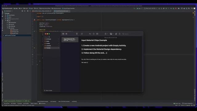This screenshot has height=111, width=197.
Task: Switch to InputChipsExample.java editor tab
Action: (x=62, y=11)
